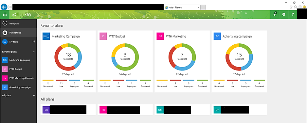This screenshot has width=307, height=123.
Task: Open the notifications bell icon
Action: pos(275,14)
